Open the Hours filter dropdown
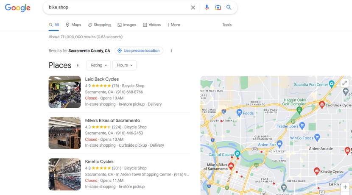The image size is (352, 195). click(124, 65)
